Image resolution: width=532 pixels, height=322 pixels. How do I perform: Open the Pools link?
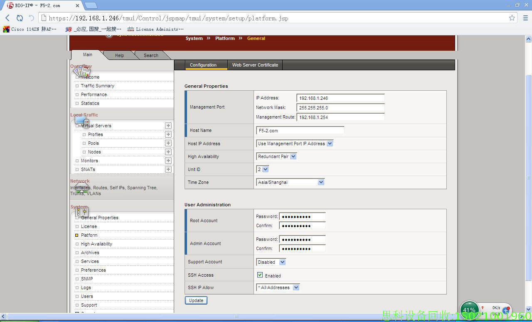[x=94, y=143]
